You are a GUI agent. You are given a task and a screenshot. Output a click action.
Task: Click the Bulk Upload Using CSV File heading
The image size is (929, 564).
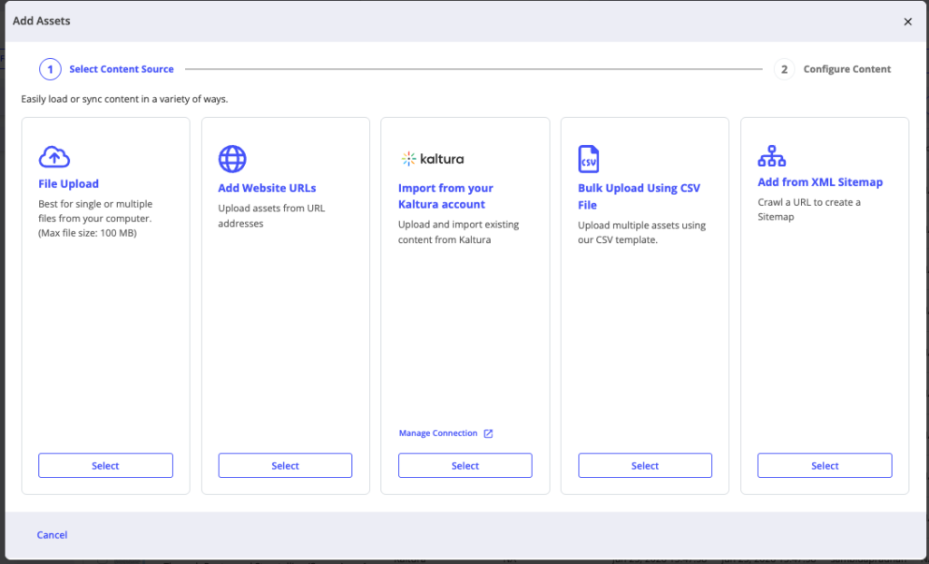[639, 197]
